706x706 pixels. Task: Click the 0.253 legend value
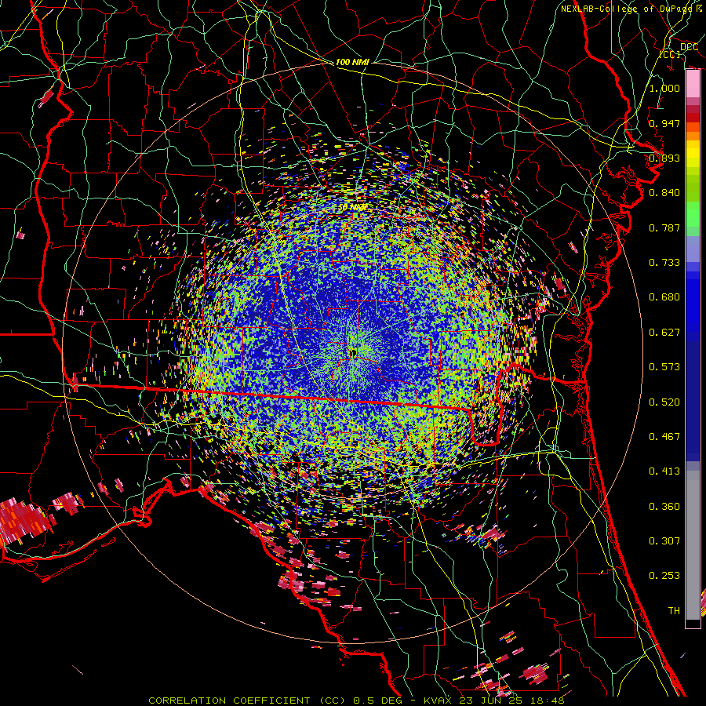pyautogui.click(x=664, y=576)
